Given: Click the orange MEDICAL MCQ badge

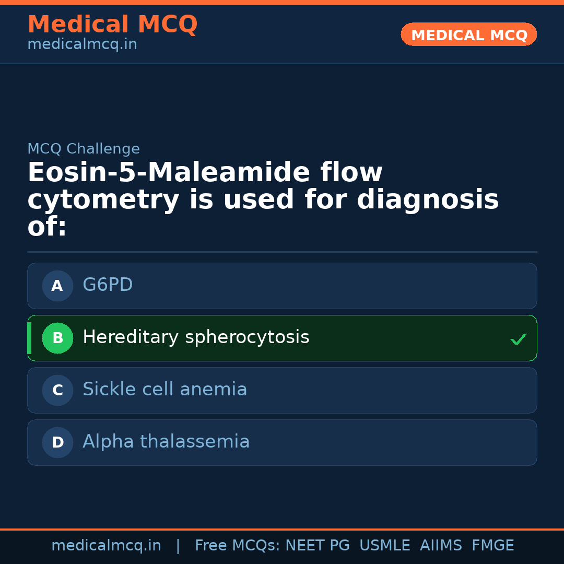Looking at the screenshot, I should pyautogui.click(x=468, y=34).
